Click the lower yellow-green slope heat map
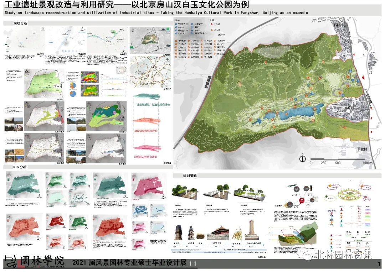The image size is (385, 272). (x=89, y=91)
